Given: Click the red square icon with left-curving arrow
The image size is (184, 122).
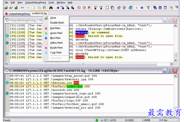Looking at the screenshot, I should point(96,8).
